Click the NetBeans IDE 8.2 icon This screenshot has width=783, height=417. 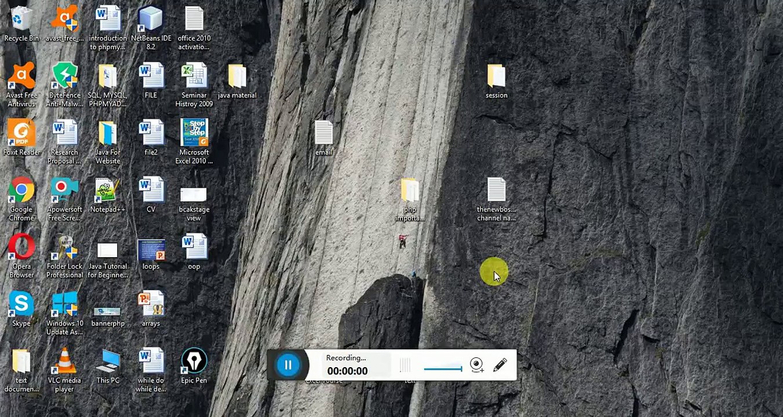tap(151, 24)
